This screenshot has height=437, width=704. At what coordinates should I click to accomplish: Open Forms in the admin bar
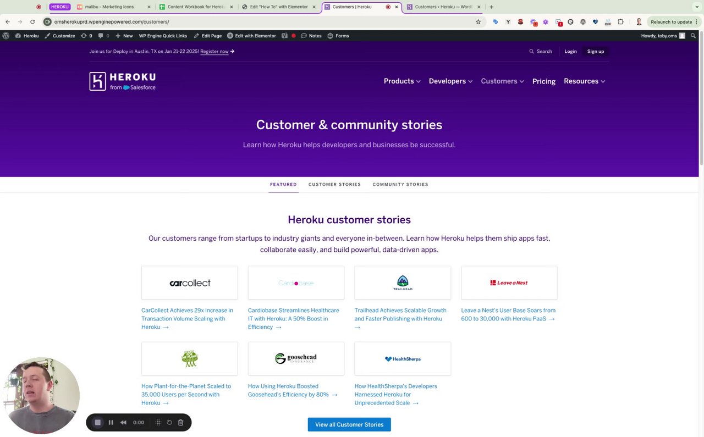(x=338, y=36)
